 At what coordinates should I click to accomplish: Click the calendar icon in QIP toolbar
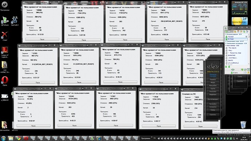point(238,32)
